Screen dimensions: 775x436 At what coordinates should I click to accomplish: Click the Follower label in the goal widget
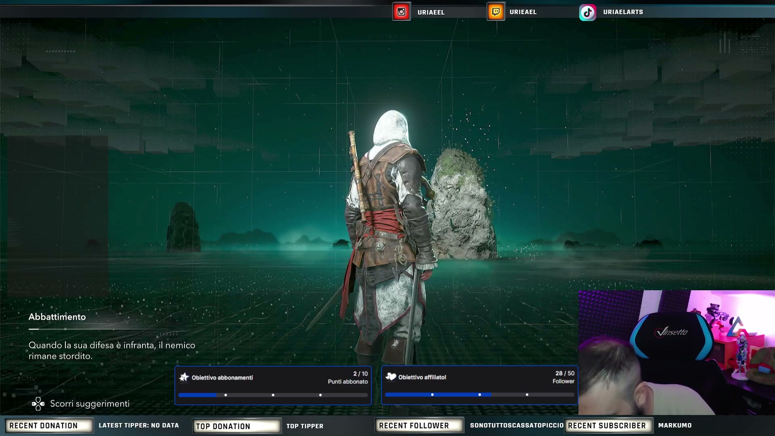563,381
